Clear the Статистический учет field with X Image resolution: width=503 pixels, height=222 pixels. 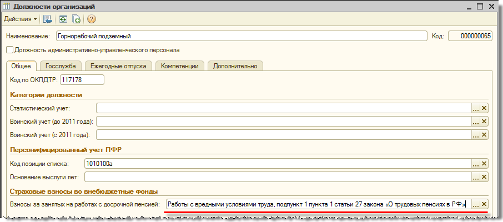pos(484,108)
